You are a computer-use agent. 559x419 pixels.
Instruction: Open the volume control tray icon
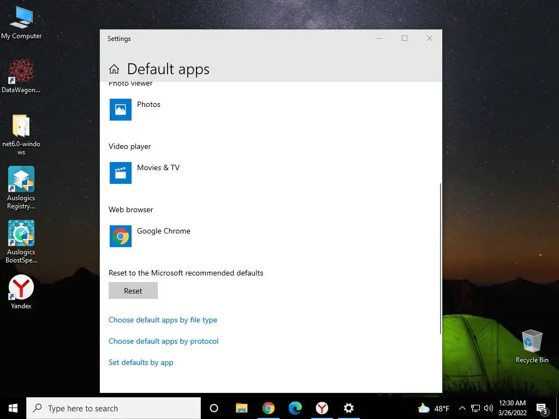tap(489, 408)
